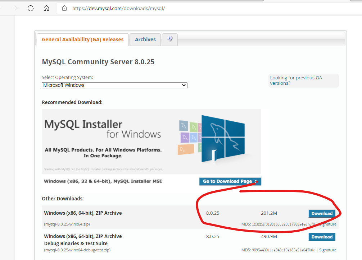View site security lock icon

pos(64,8)
